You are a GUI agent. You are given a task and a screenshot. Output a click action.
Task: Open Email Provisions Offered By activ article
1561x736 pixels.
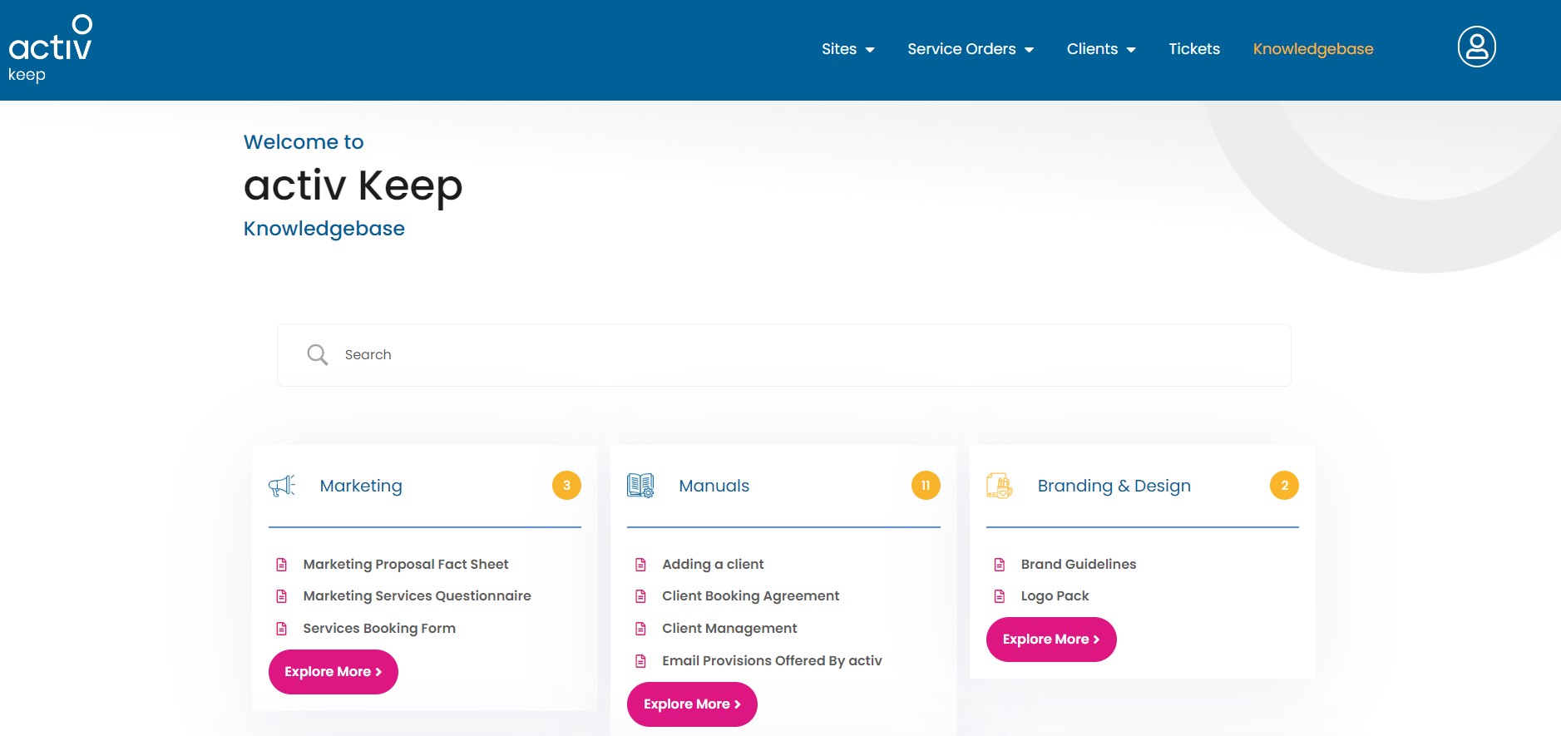[x=772, y=661]
